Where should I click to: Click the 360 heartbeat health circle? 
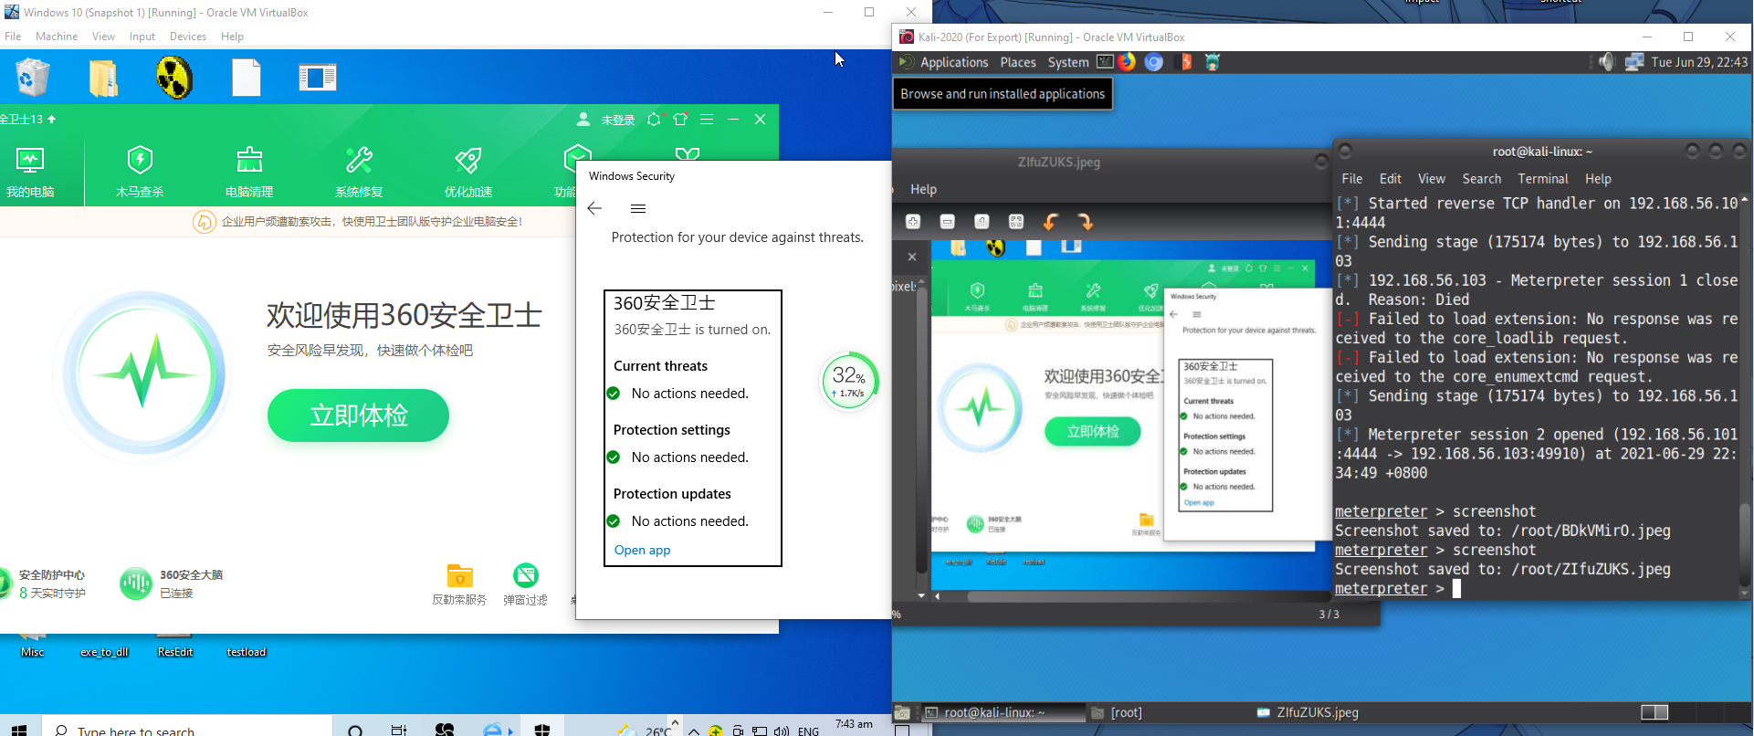coord(144,373)
